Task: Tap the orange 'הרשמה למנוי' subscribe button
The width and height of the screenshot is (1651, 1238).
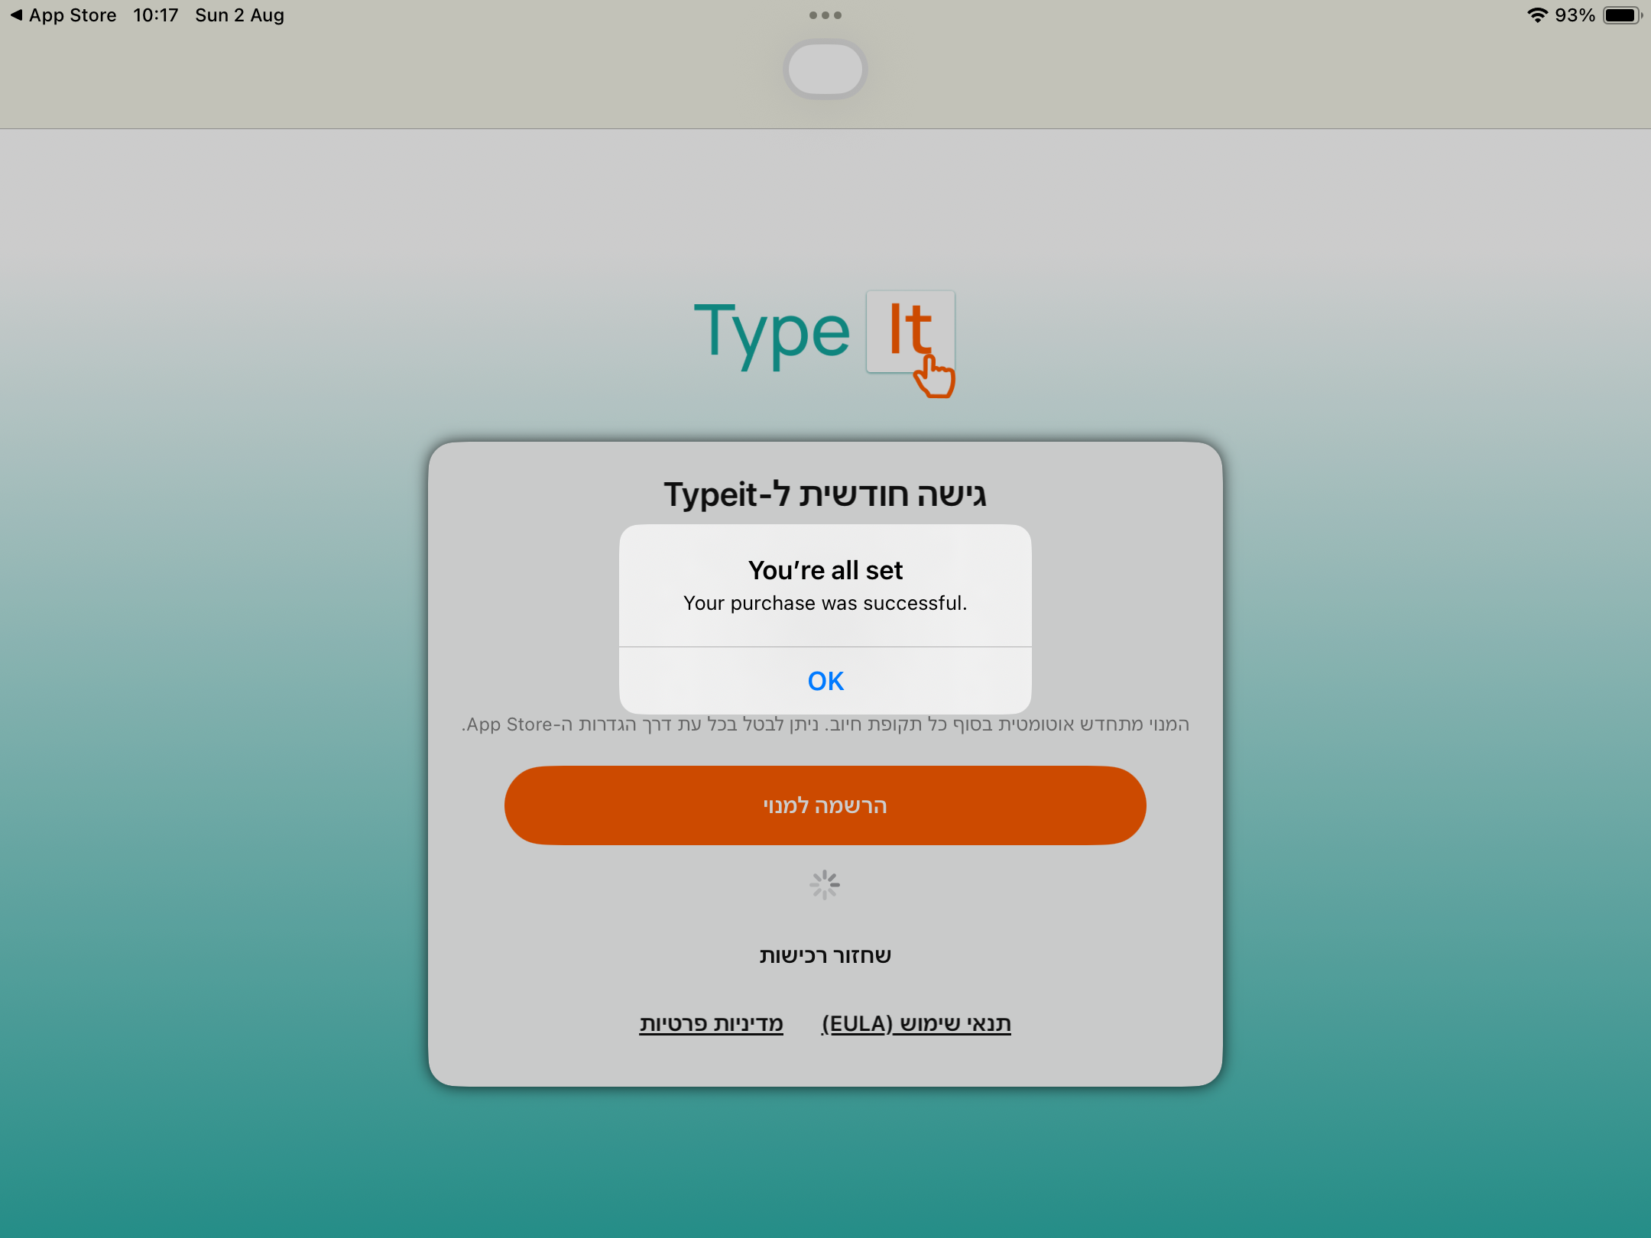Action: [825, 805]
